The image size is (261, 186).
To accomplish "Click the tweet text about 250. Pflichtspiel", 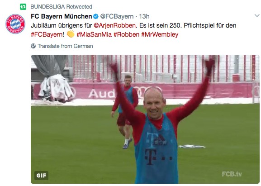I will (x=133, y=30).
